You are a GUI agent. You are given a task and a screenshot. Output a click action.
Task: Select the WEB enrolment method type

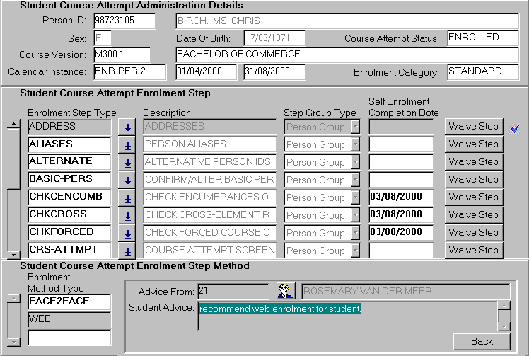coord(69,320)
